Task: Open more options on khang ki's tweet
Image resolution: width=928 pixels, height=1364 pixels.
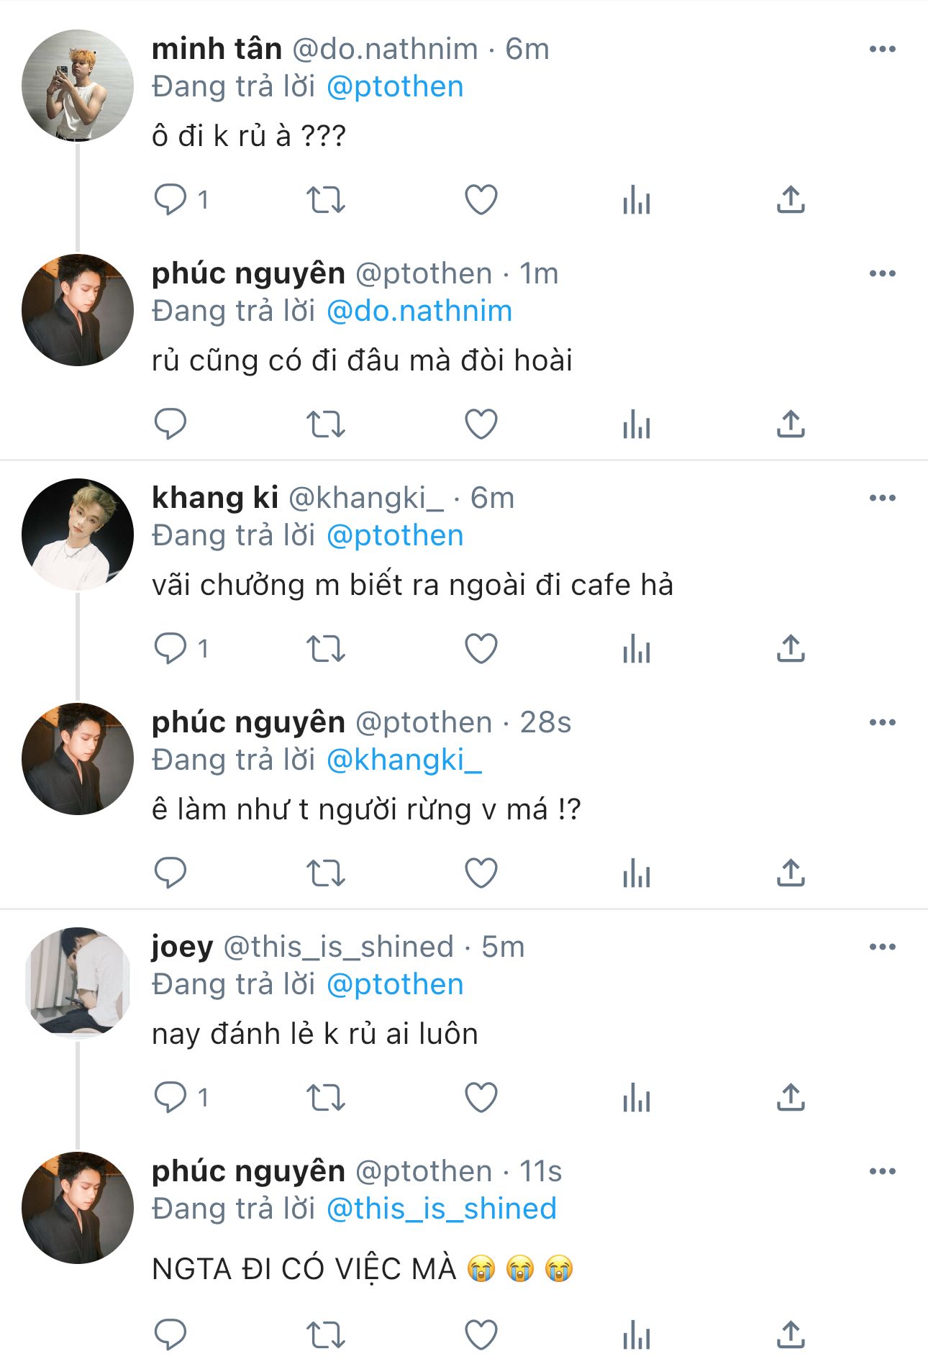Action: point(882,498)
